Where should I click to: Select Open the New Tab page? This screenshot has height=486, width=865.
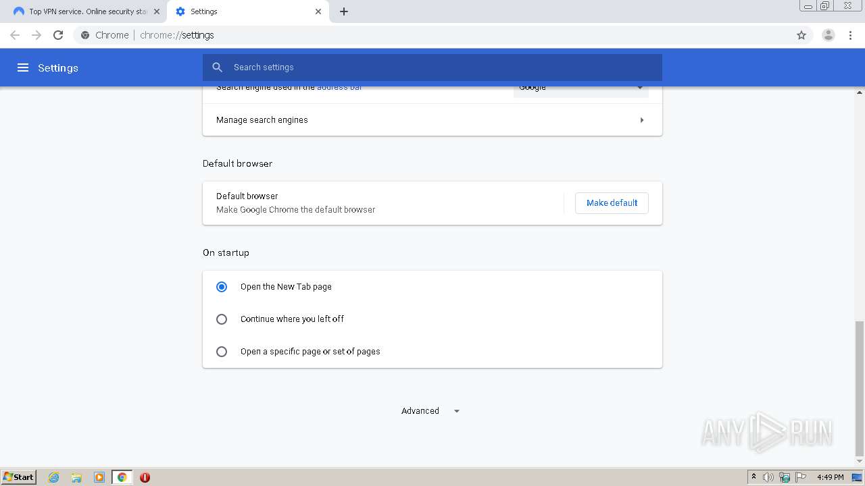coord(222,287)
